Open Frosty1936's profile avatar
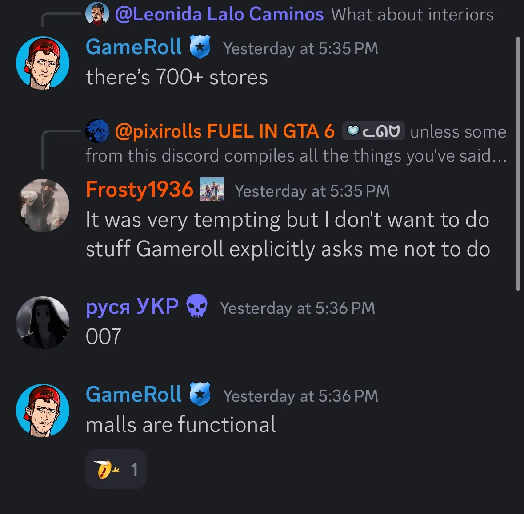 43,205
